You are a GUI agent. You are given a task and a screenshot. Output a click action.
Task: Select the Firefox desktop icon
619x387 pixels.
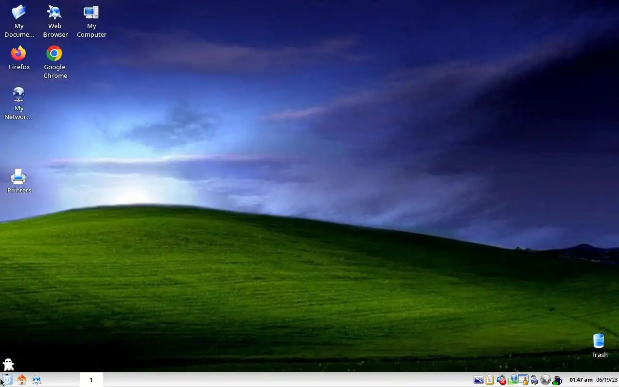click(x=19, y=58)
